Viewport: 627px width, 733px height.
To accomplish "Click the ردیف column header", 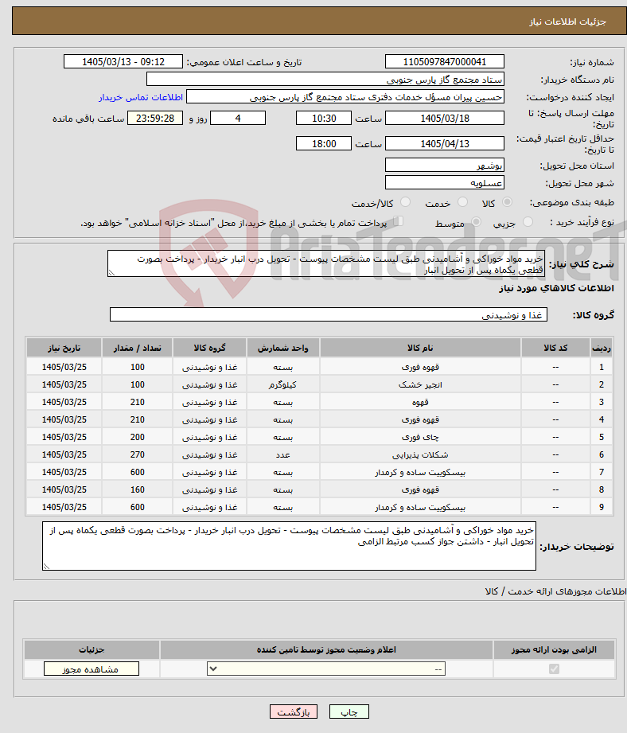I will coord(602,348).
